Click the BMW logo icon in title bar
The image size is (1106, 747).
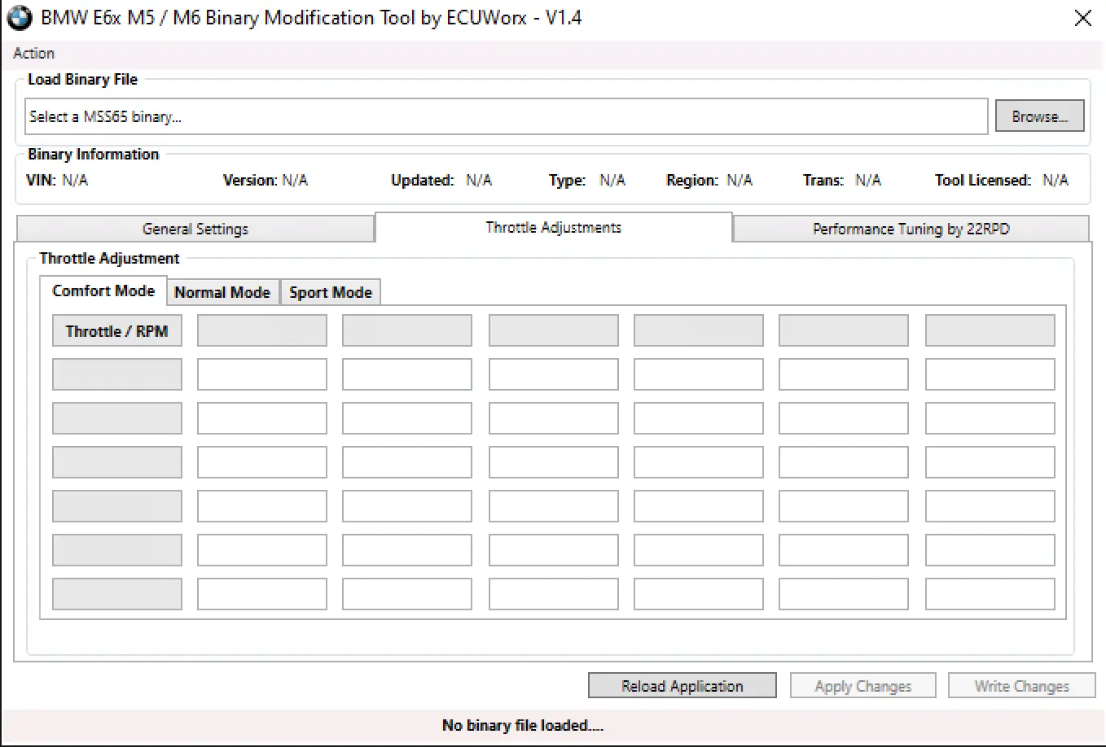[20, 18]
